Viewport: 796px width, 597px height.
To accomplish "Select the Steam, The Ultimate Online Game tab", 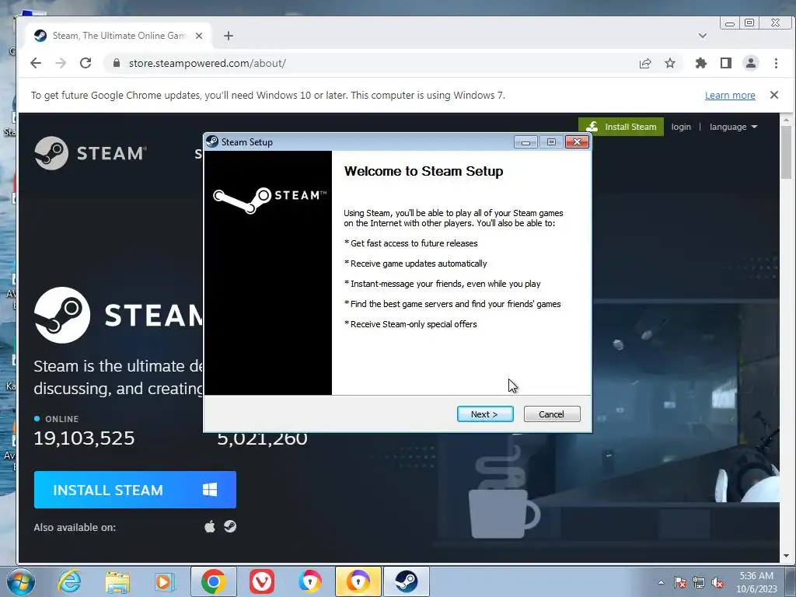I will click(118, 36).
